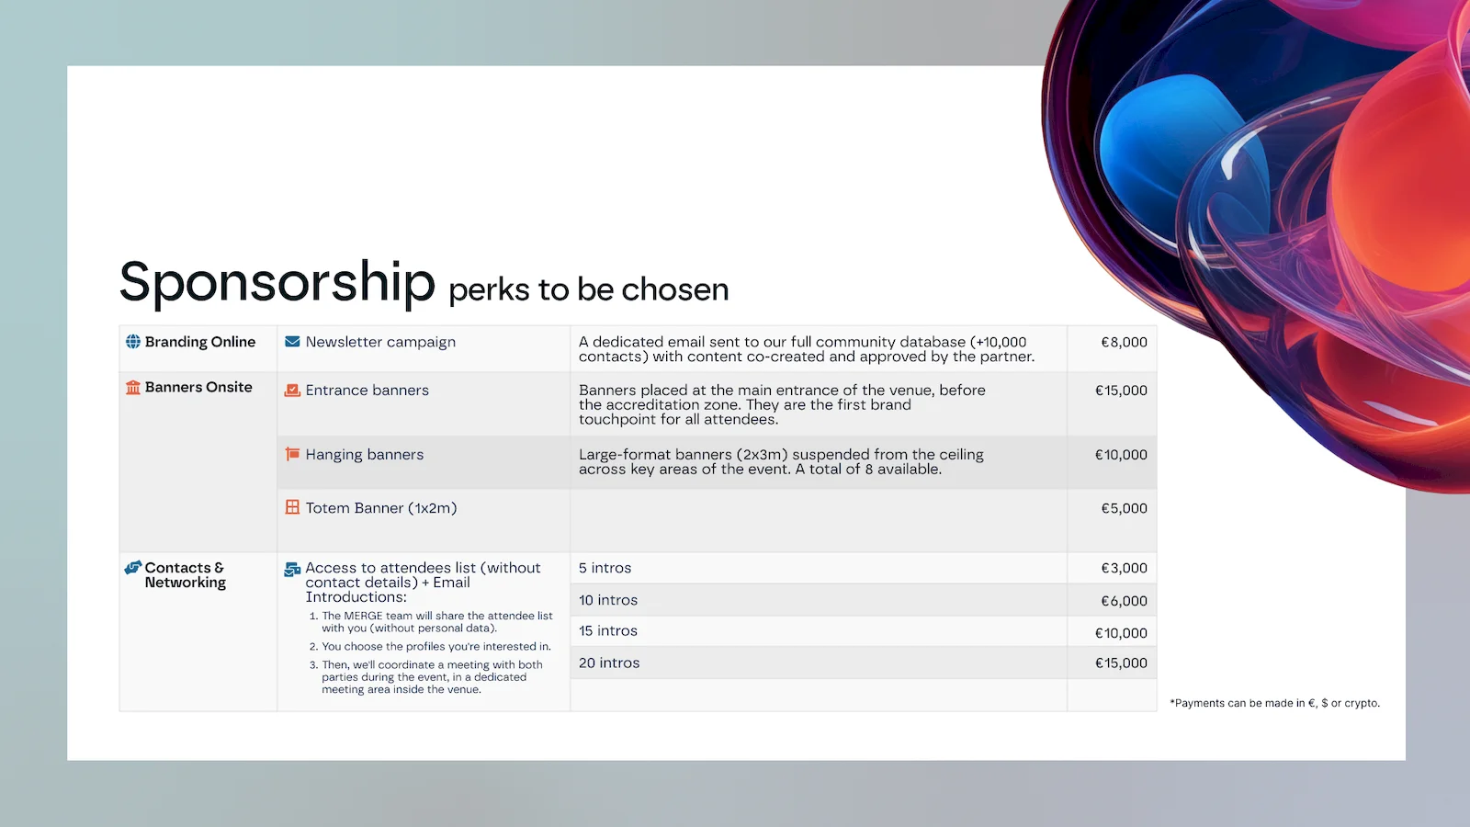Click the flag icon beside Hanging banners
This screenshot has height=827, width=1470.
(292, 454)
